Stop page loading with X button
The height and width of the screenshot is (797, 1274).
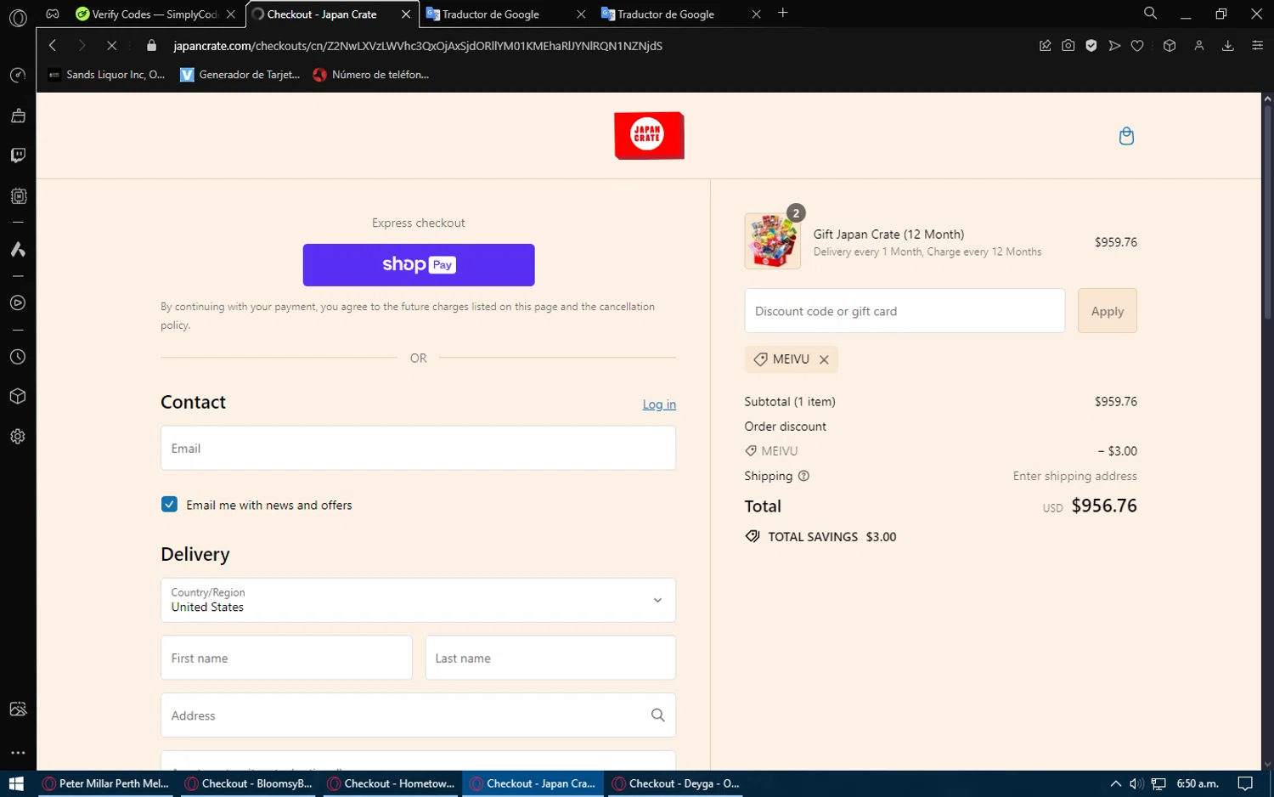[x=111, y=46]
